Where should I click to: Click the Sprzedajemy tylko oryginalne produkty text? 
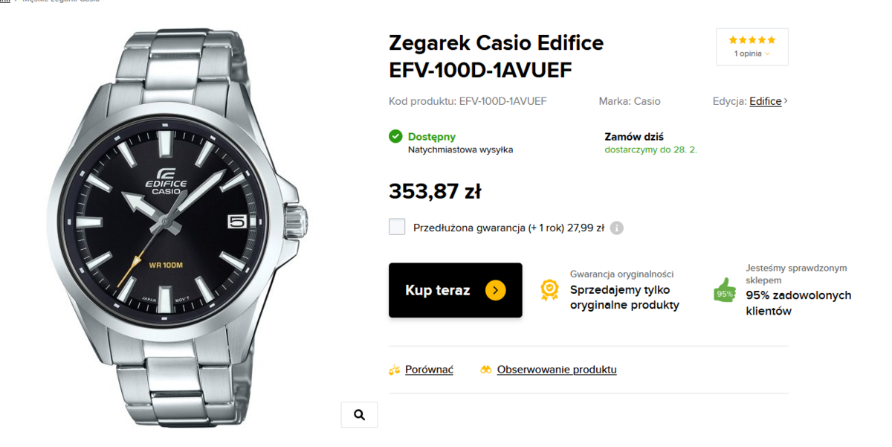click(x=624, y=298)
